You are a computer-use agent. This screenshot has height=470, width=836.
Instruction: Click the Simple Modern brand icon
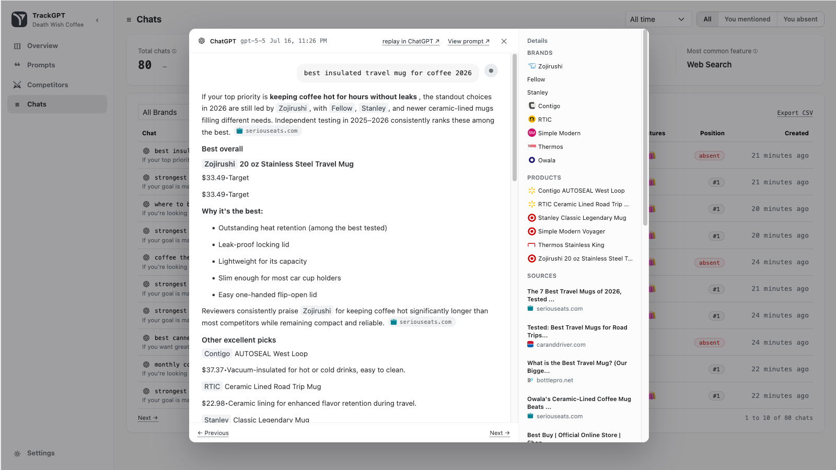click(x=532, y=133)
